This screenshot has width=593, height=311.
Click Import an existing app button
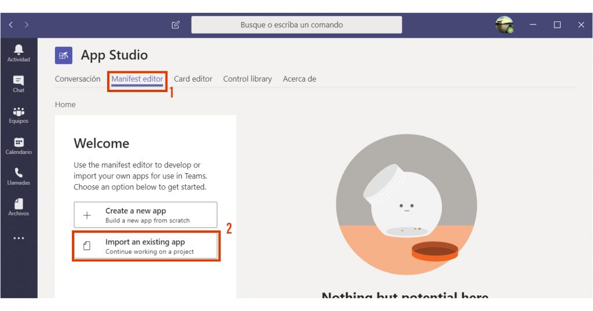(x=145, y=246)
